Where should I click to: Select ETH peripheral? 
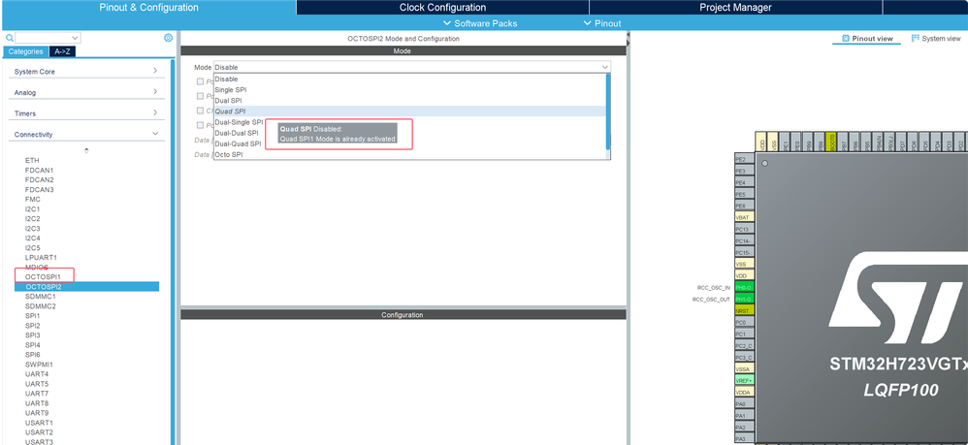[x=32, y=161]
